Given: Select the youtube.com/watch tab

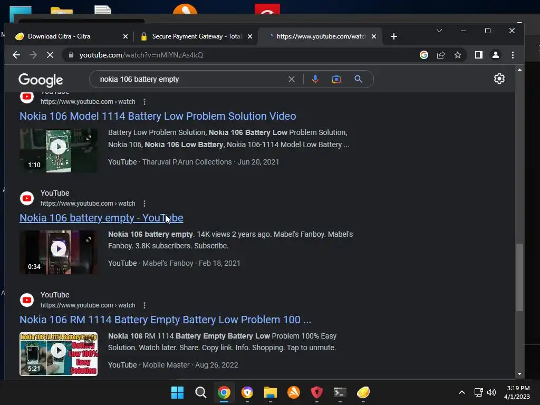Looking at the screenshot, I should coord(321,36).
